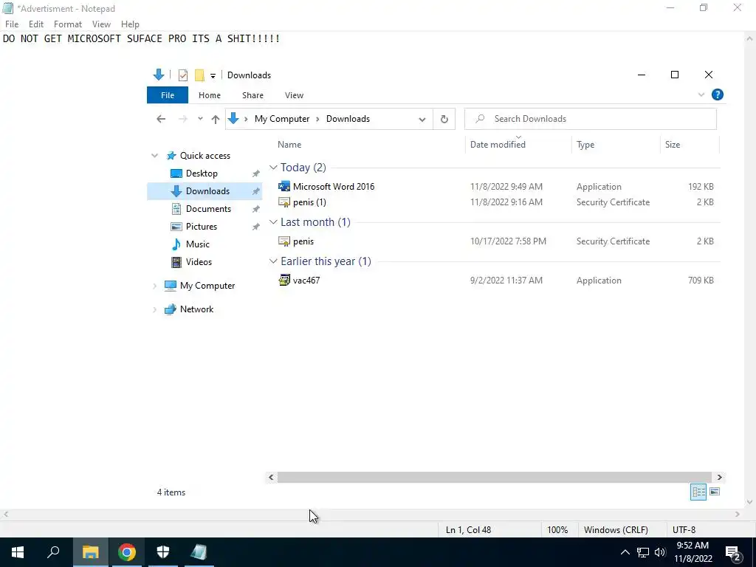
Task: Select Music in Quick access
Action: click(197, 244)
